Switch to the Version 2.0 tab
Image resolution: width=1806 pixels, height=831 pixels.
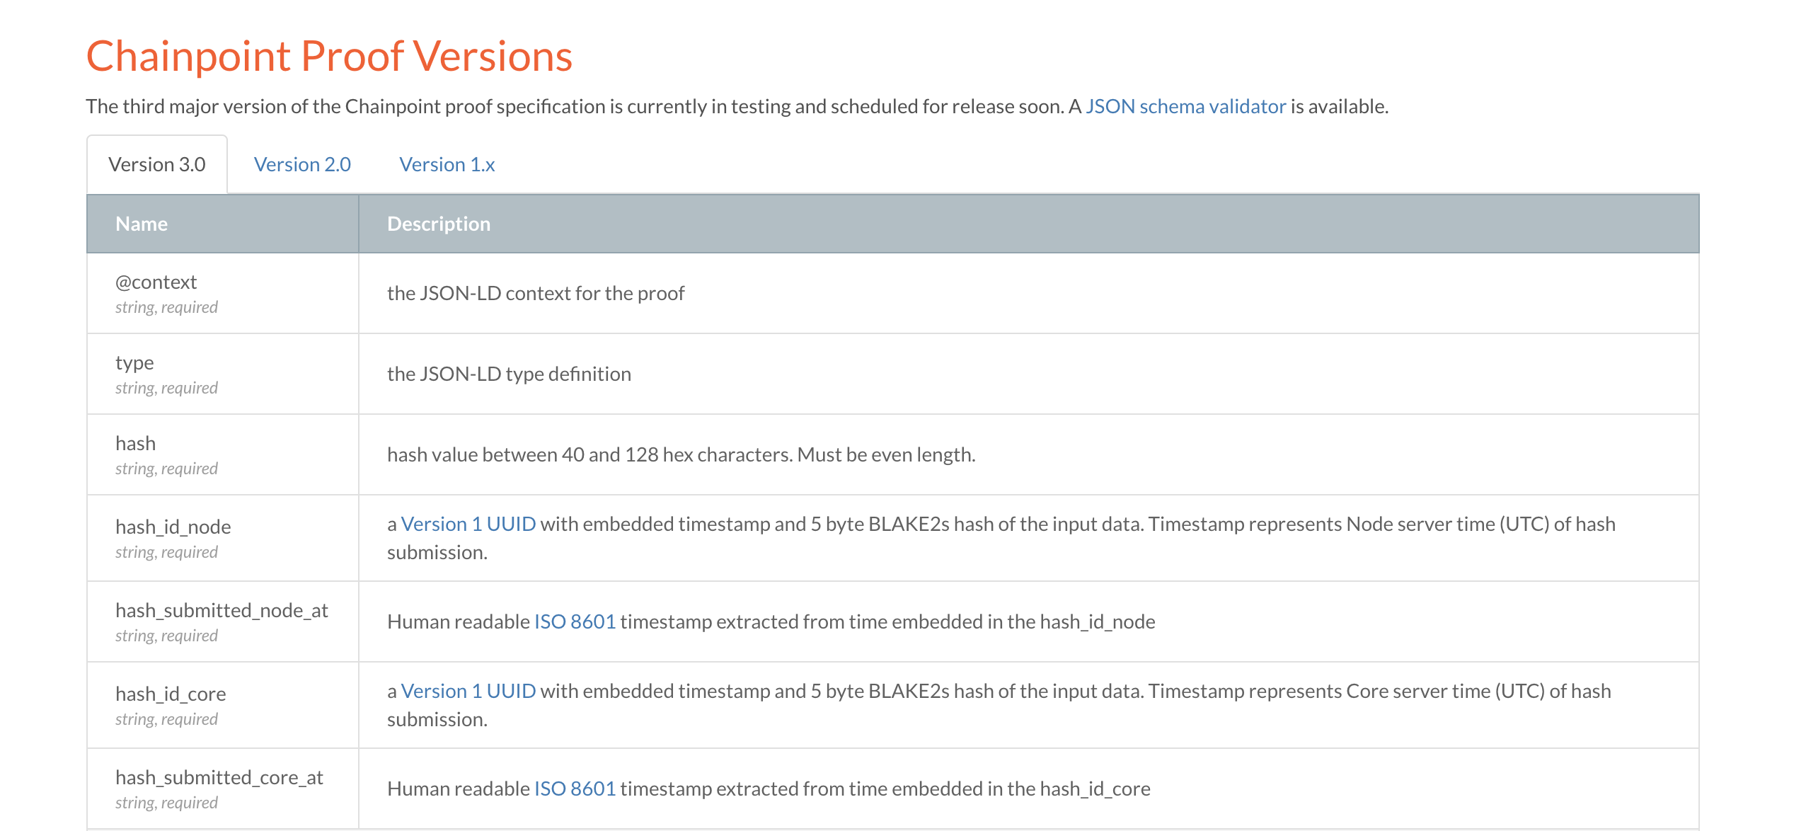(x=302, y=164)
